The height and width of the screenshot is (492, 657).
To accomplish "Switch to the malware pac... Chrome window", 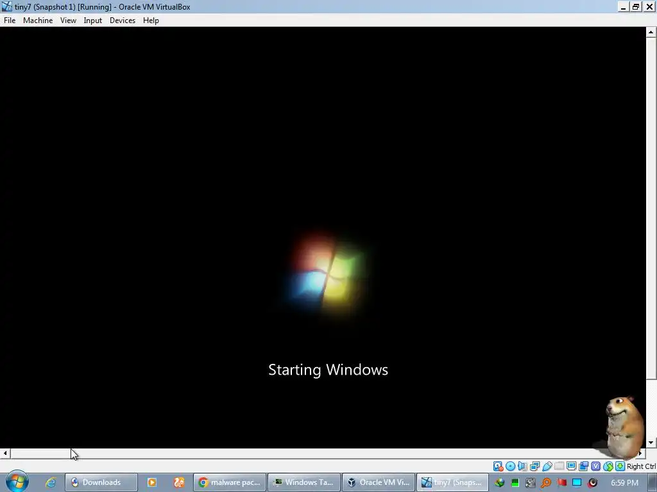I will [x=230, y=482].
